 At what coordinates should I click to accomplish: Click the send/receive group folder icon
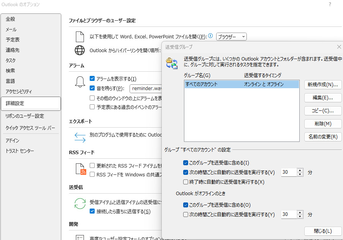(x=171, y=62)
